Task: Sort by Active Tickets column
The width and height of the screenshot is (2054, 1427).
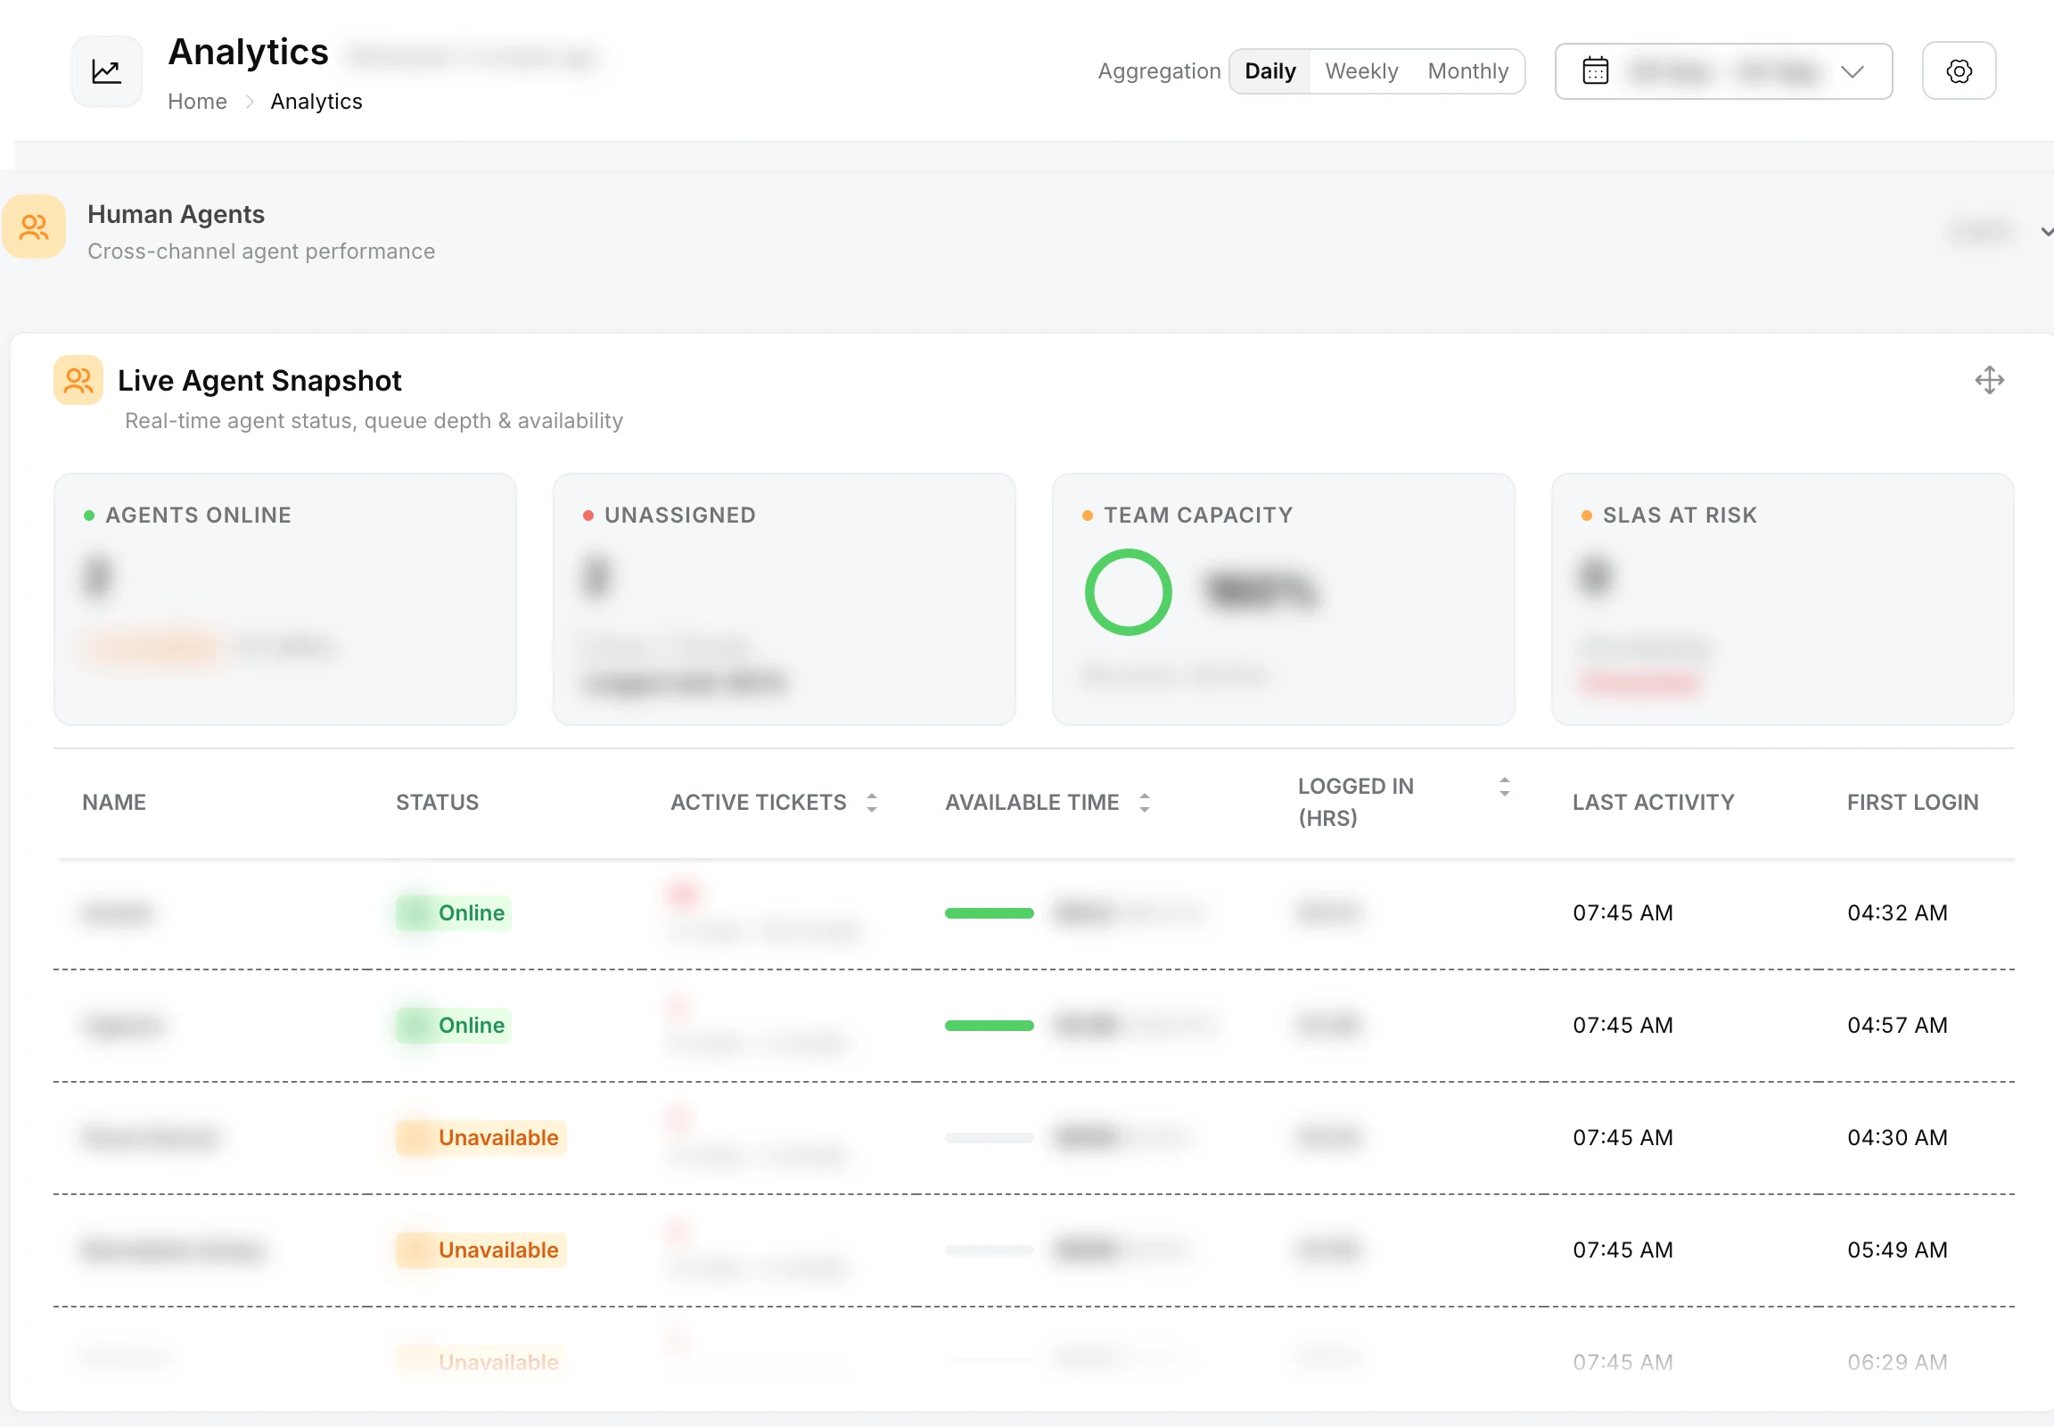Action: (871, 802)
